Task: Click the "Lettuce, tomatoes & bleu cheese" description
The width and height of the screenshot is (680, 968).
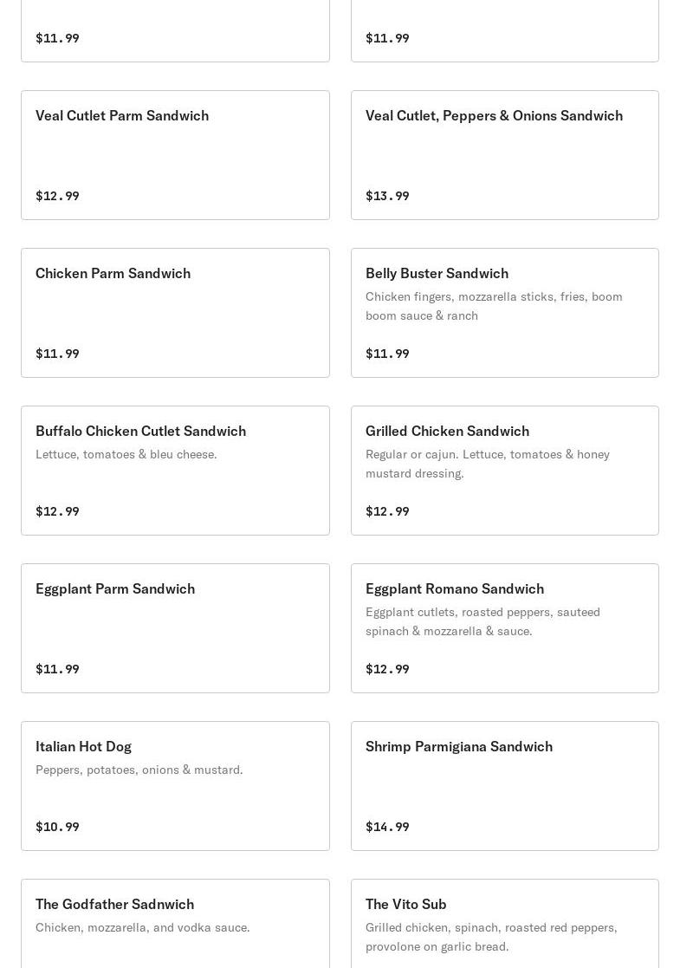Action: click(126, 455)
